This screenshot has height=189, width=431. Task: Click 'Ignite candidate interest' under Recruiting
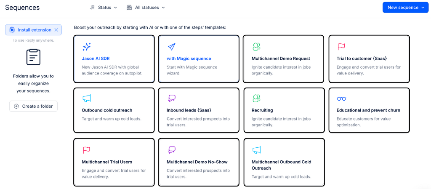(281, 122)
